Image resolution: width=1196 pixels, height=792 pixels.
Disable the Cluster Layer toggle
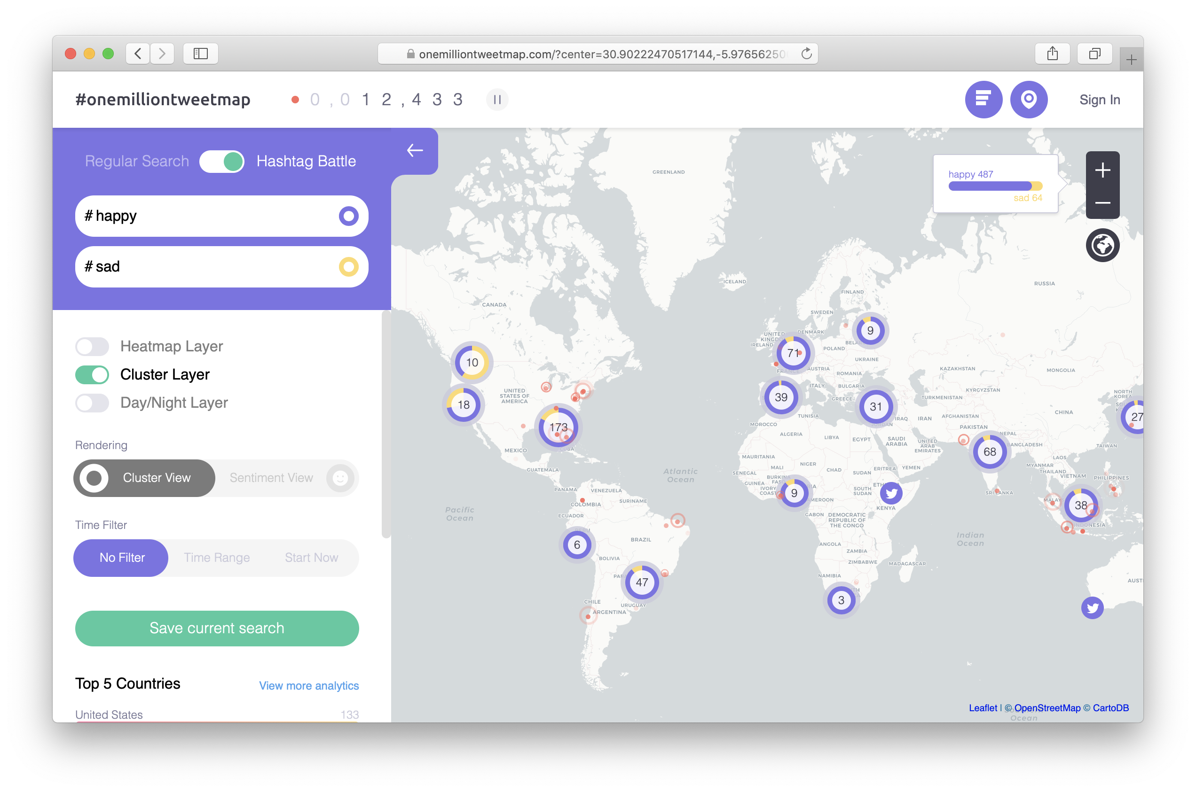pos(92,375)
